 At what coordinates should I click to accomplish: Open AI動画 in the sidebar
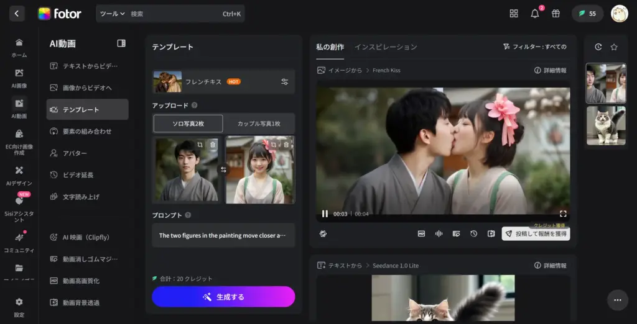tap(19, 108)
